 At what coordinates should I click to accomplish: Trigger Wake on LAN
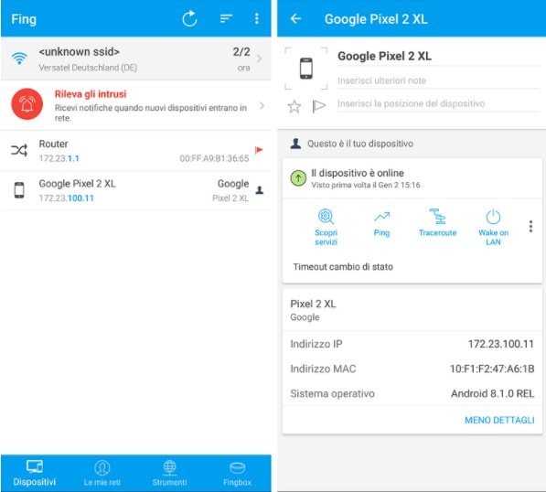tap(493, 227)
